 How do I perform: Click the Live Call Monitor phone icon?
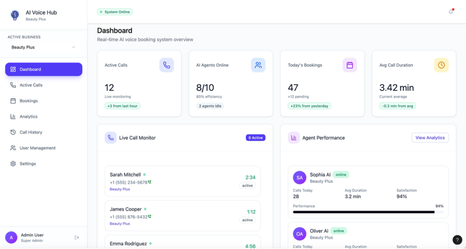point(111,137)
